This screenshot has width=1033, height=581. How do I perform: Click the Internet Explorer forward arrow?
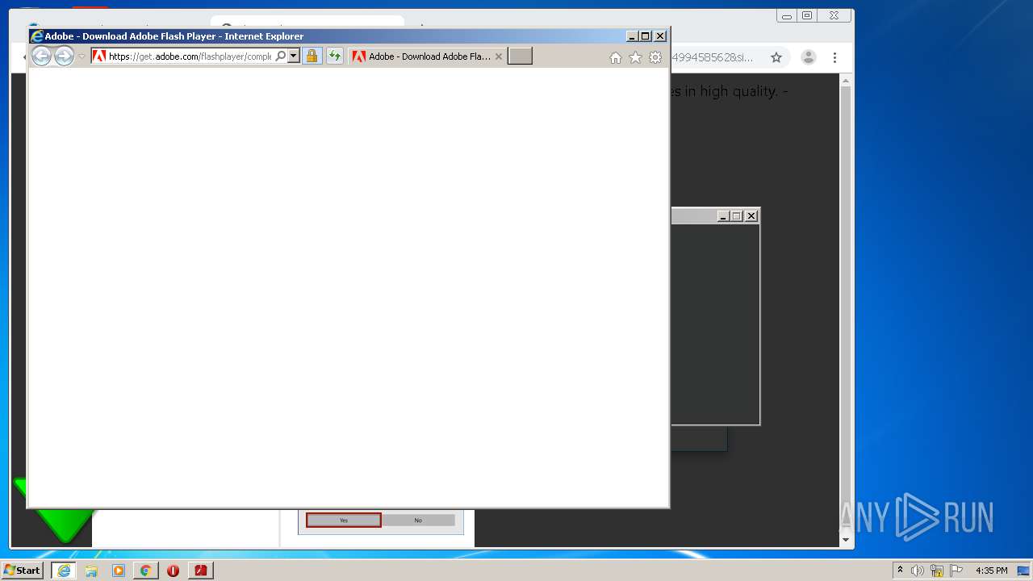point(64,56)
